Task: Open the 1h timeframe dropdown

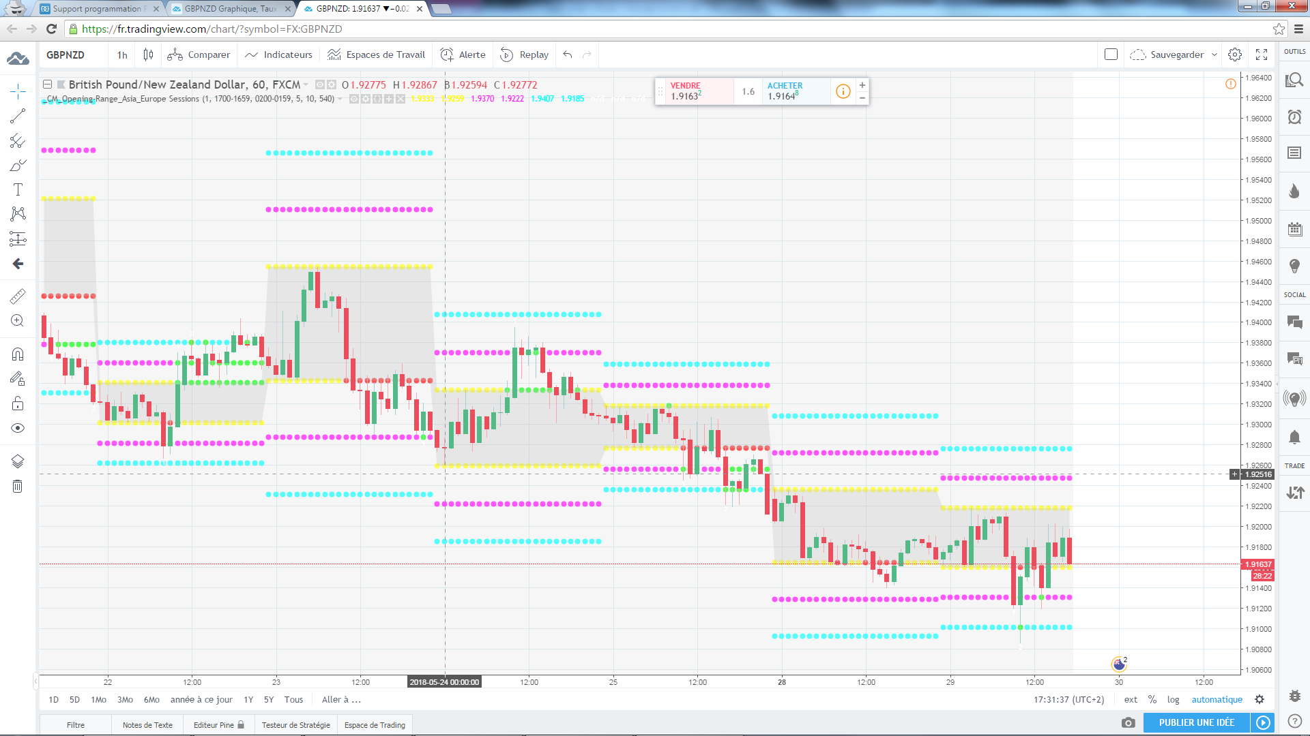Action: (122, 55)
